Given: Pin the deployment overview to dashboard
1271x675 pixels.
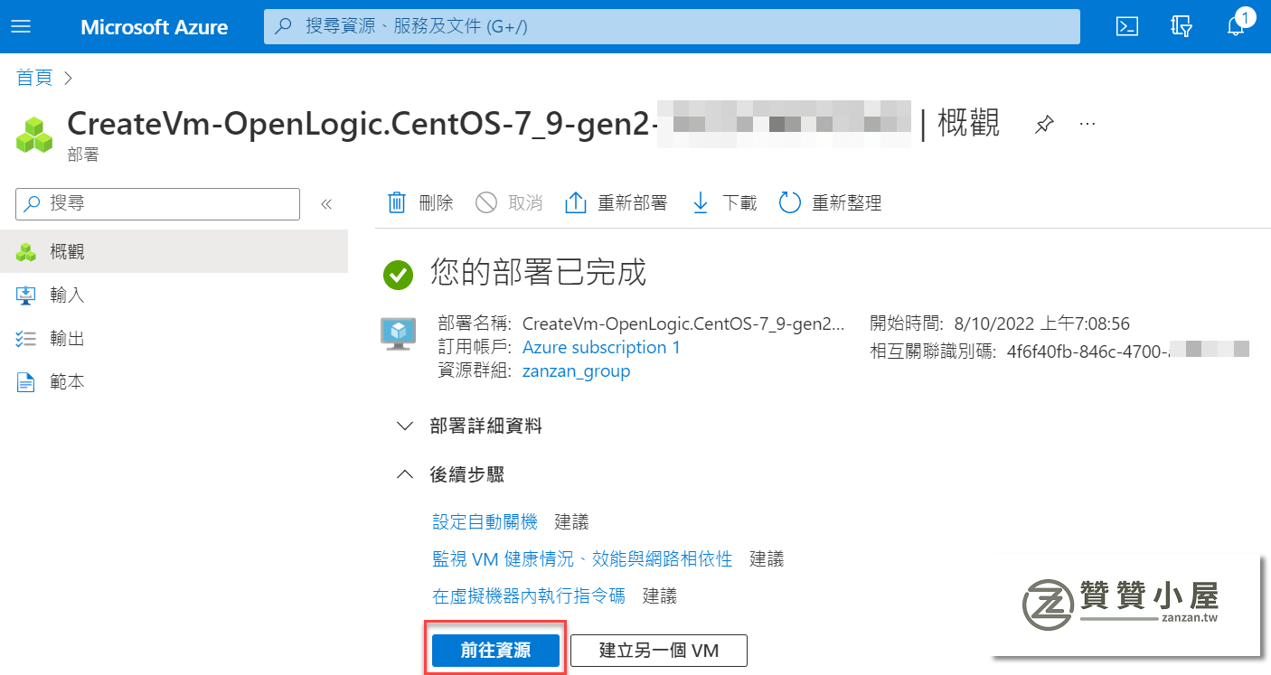Looking at the screenshot, I should point(1044,124).
